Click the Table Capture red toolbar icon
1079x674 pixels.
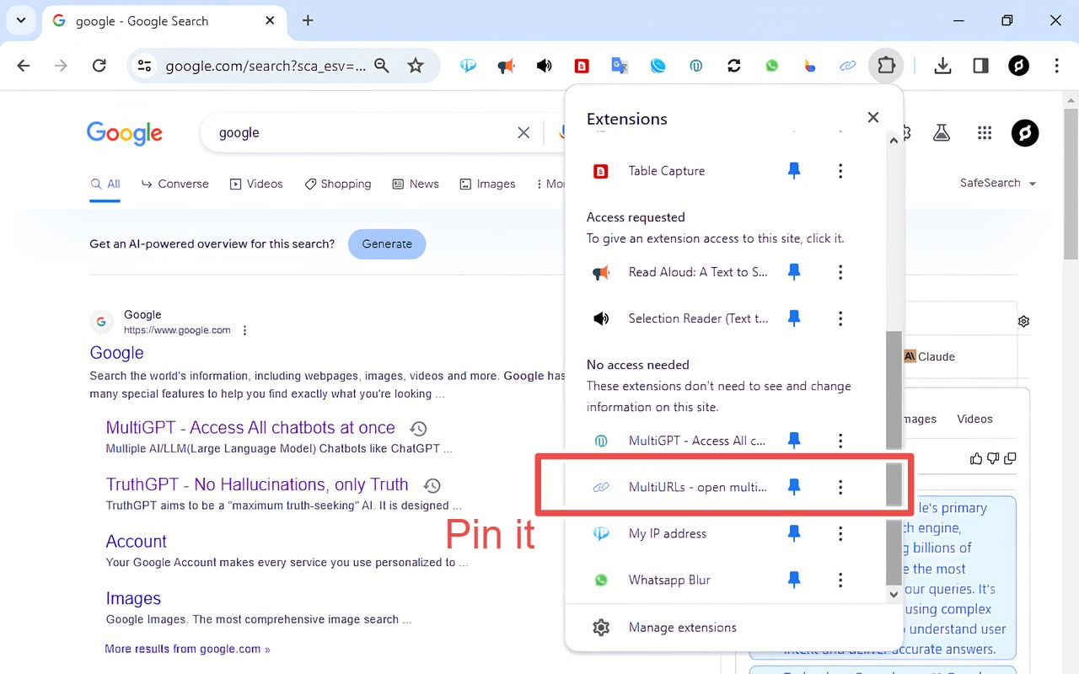[582, 66]
